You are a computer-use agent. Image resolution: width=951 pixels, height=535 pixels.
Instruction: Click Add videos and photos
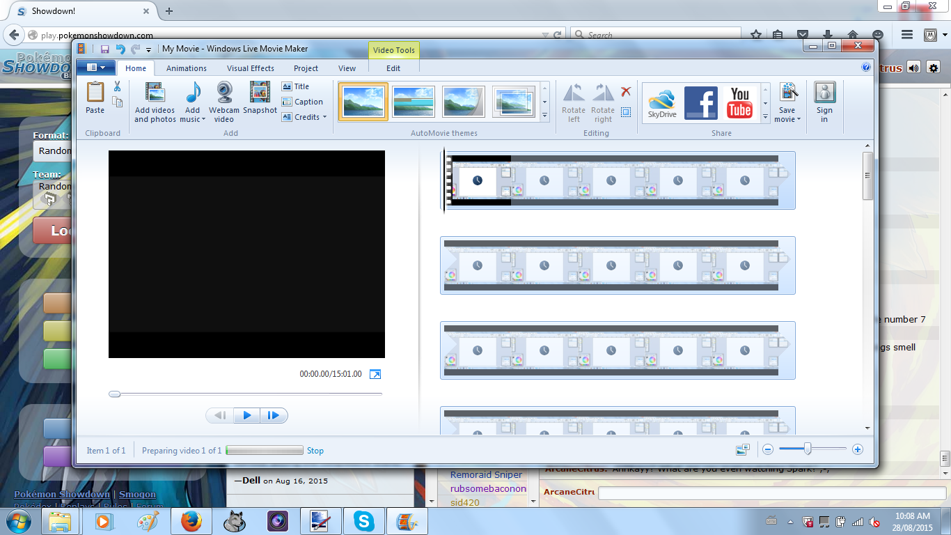click(155, 102)
